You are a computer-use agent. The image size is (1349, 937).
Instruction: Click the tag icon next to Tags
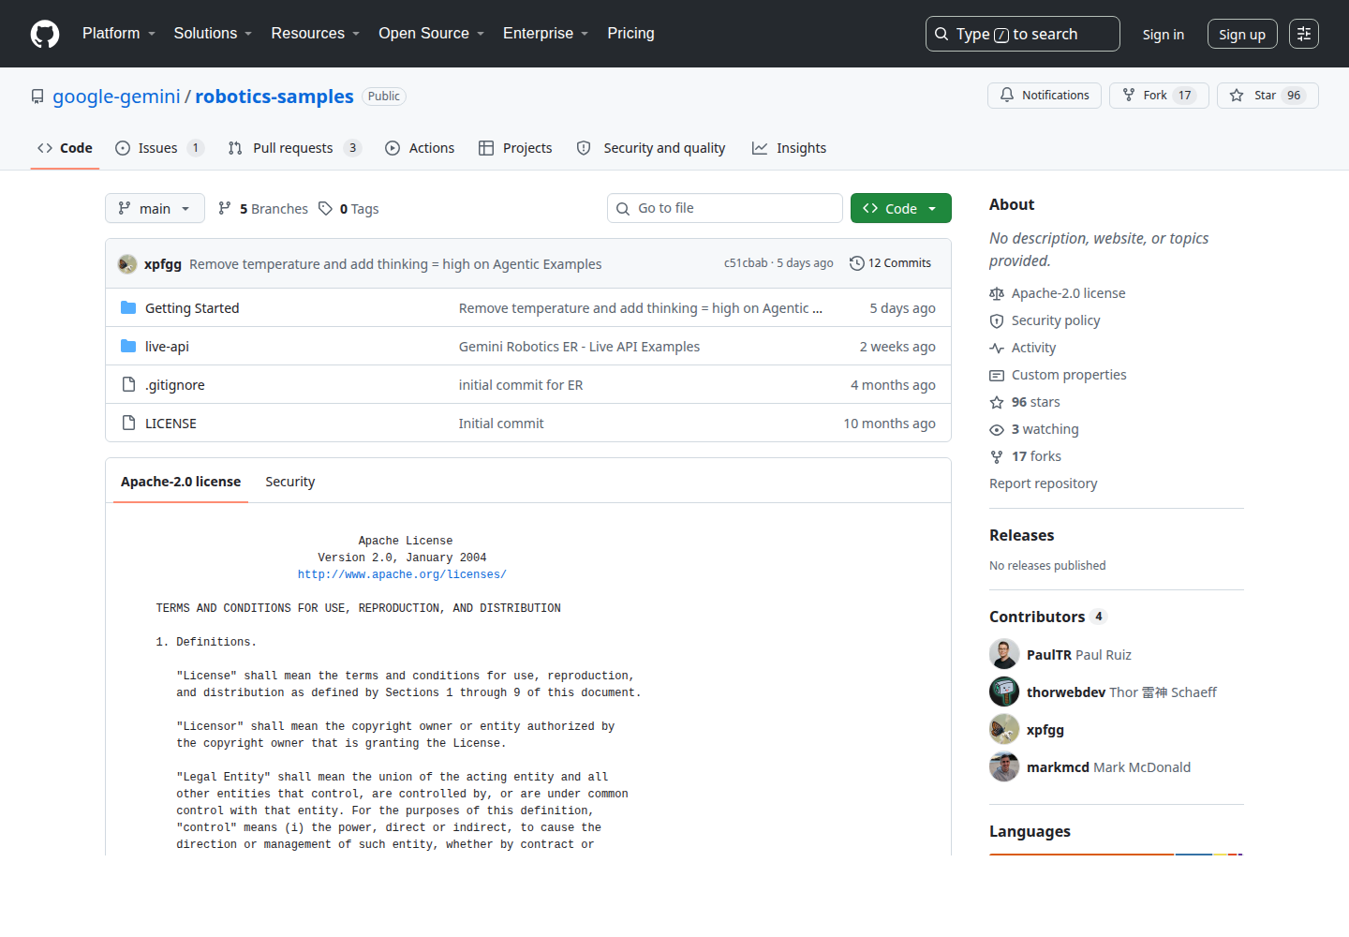325,209
